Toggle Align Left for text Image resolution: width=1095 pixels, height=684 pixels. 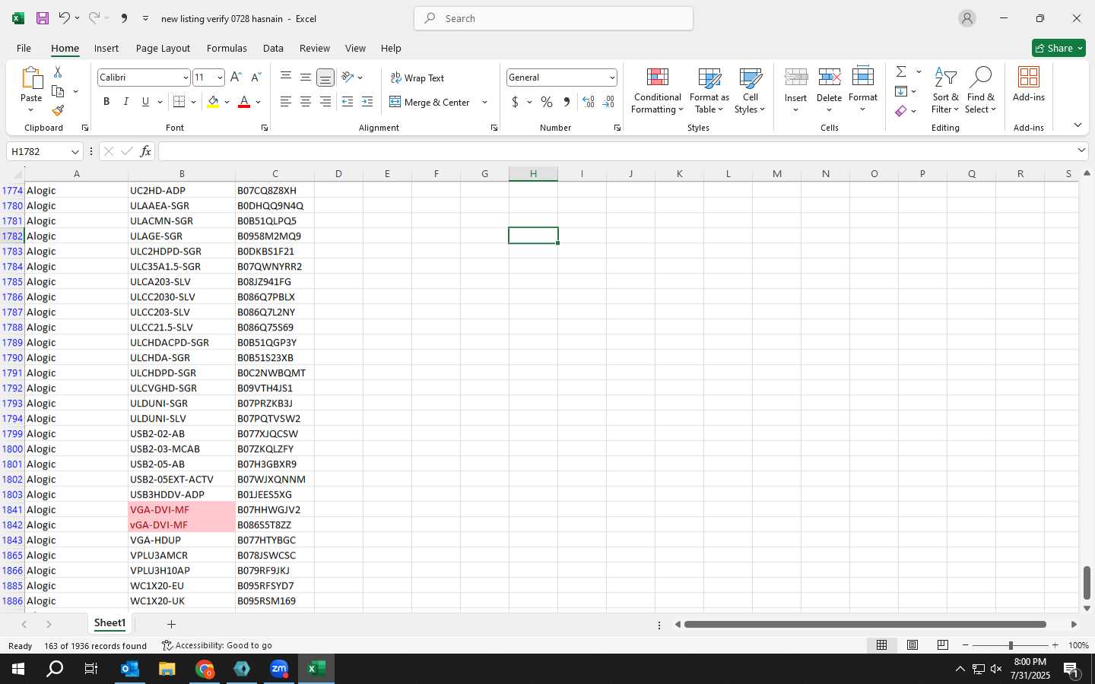click(x=286, y=102)
